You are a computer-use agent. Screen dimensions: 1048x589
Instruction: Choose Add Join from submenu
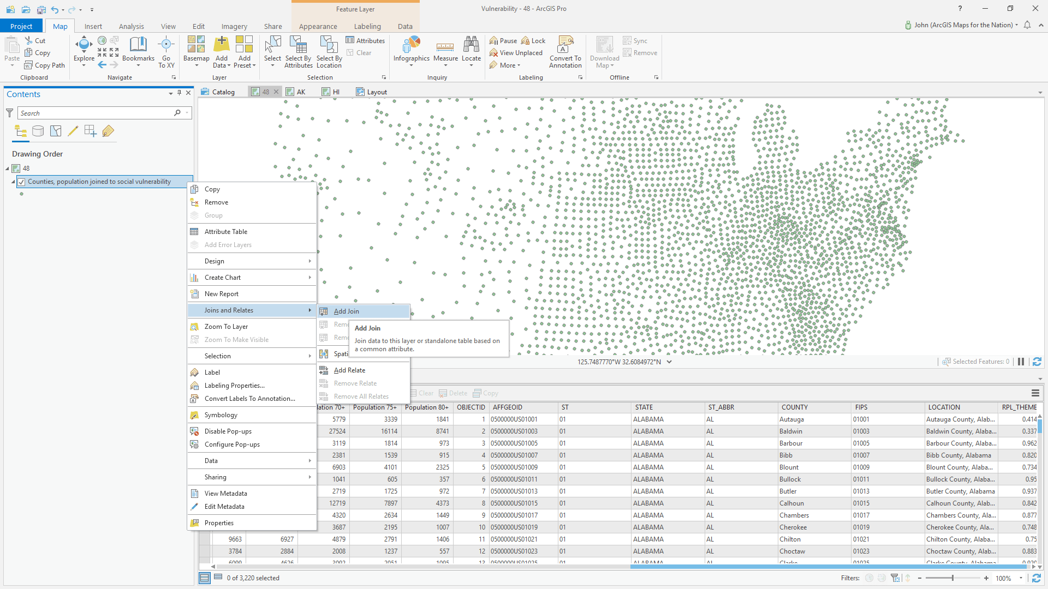coord(346,311)
